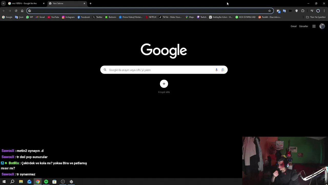Start voice search with microphone icon
The height and width of the screenshot is (185, 328).
tap(217, 70)
